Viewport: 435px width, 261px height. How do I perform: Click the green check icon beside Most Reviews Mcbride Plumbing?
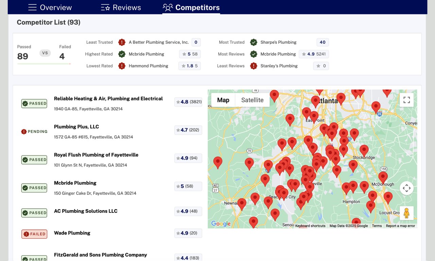click(x=254, y=54)
